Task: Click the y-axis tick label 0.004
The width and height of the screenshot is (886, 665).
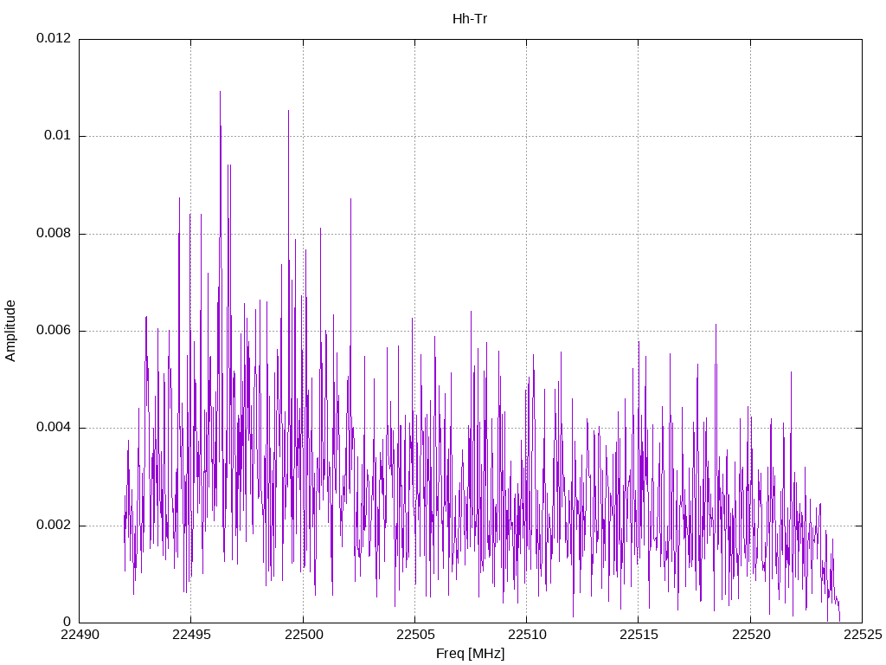Action: coord(54,428)
